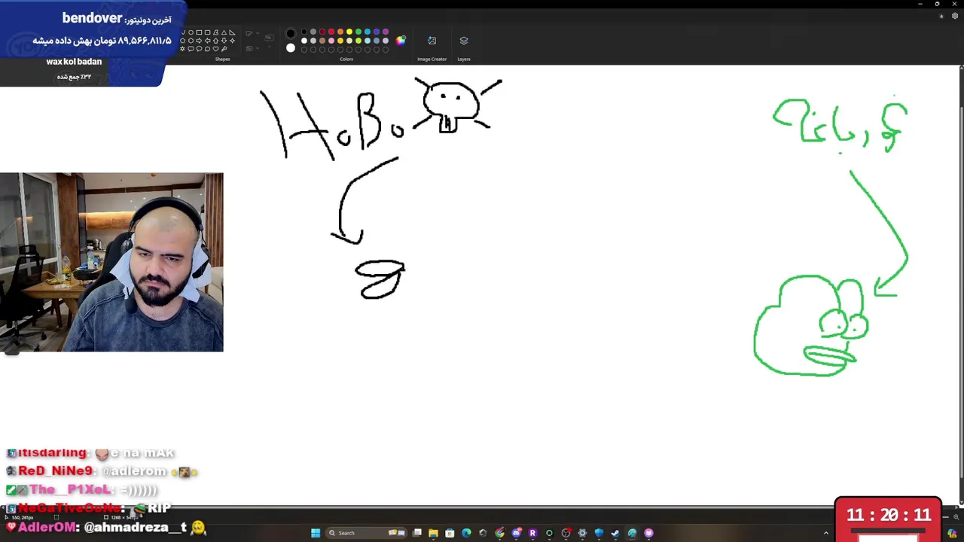Select the Lightning bolt shape

click(x=224, y=49)
